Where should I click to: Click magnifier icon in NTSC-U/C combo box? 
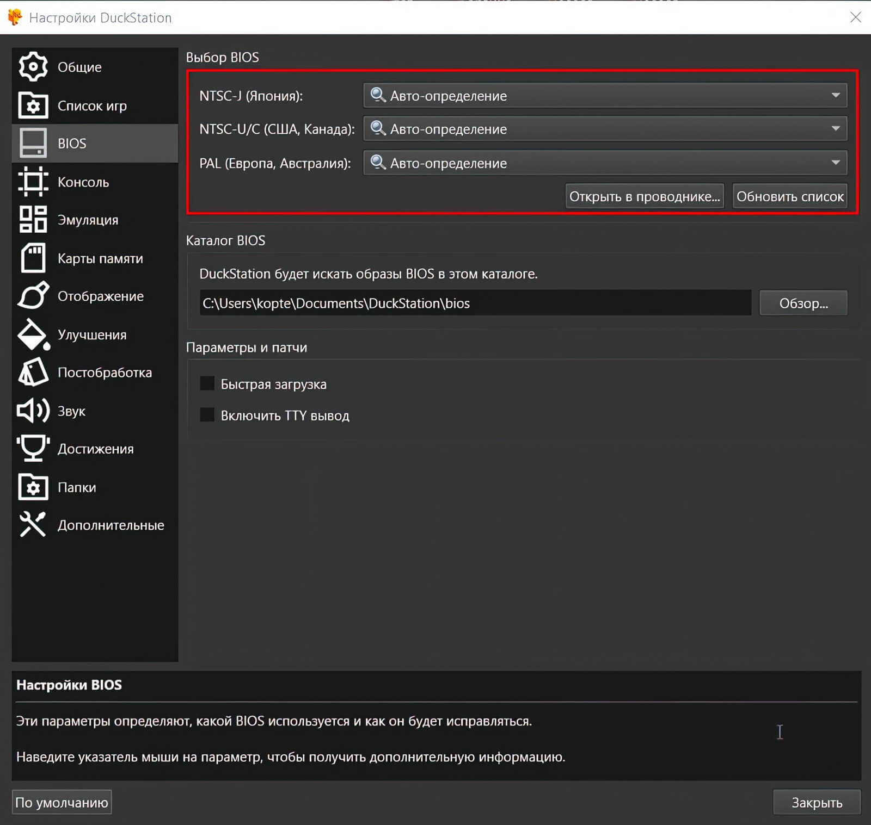click(x=378, y=128)
